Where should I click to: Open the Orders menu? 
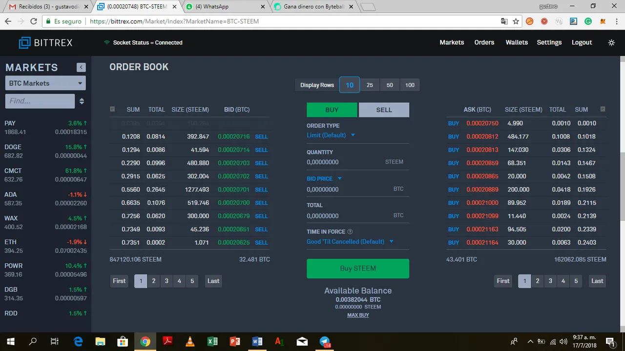point(484,42)
